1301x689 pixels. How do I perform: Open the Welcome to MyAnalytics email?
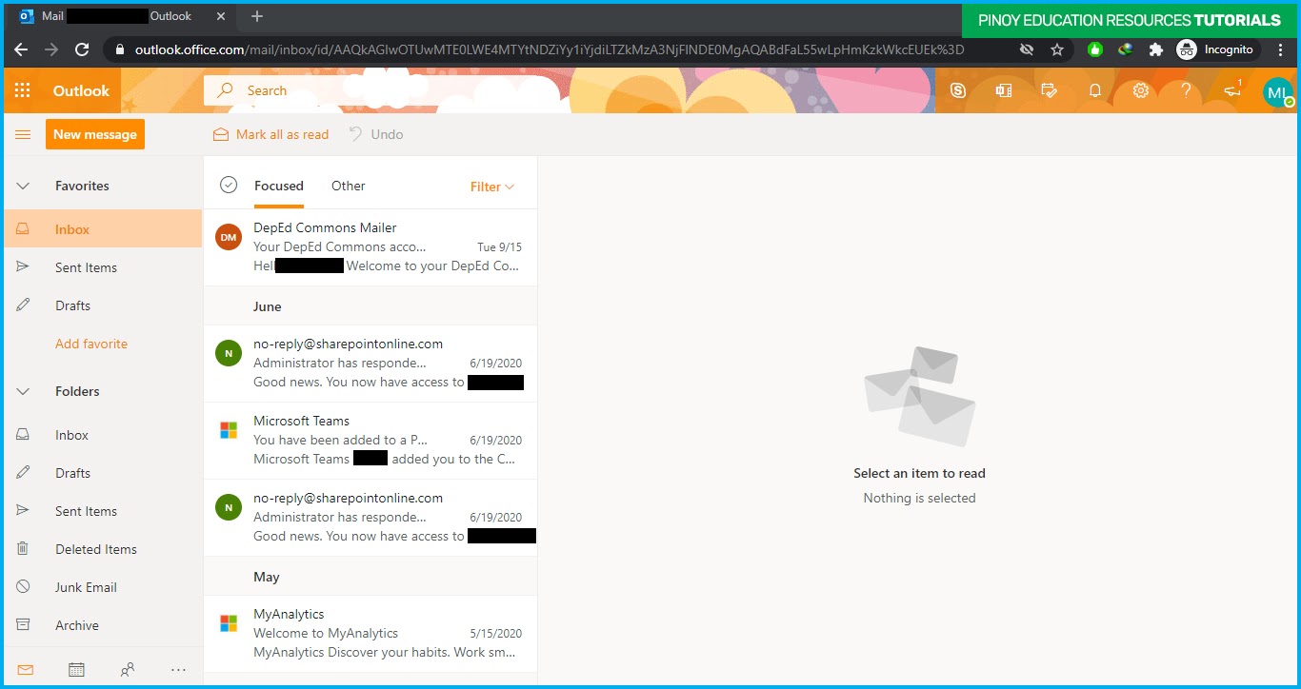(370, 634)
